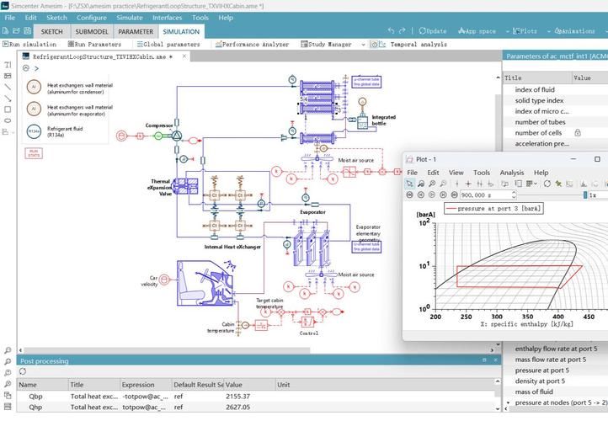Activate the pointer selection tool in Plot window
Image resolution: width=608 pixels, height=421 pixels.
(x=410, y=184)
